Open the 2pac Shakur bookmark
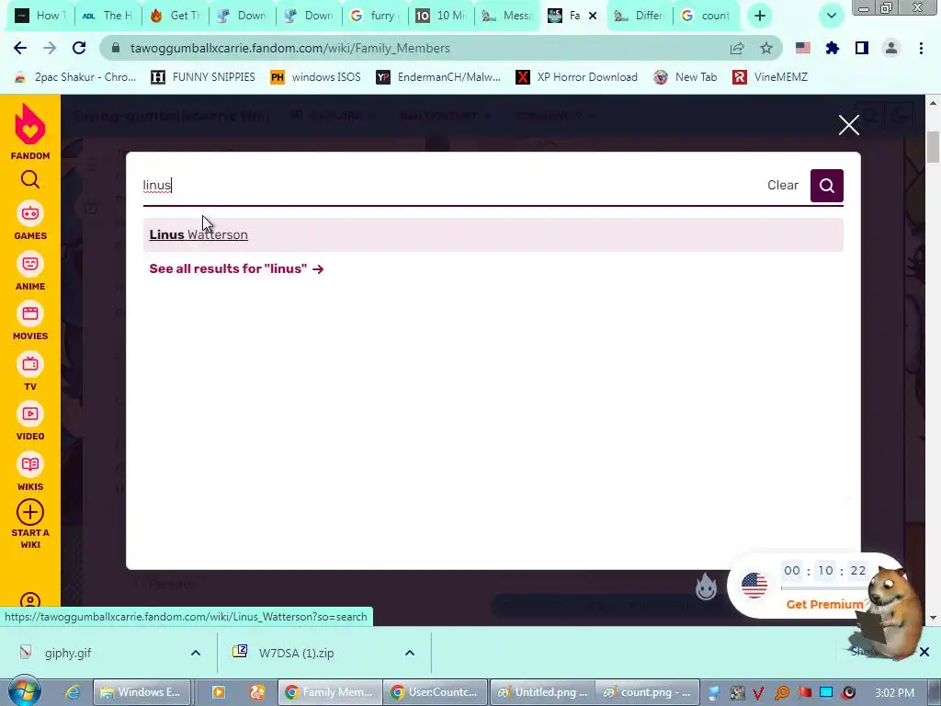 75,77
